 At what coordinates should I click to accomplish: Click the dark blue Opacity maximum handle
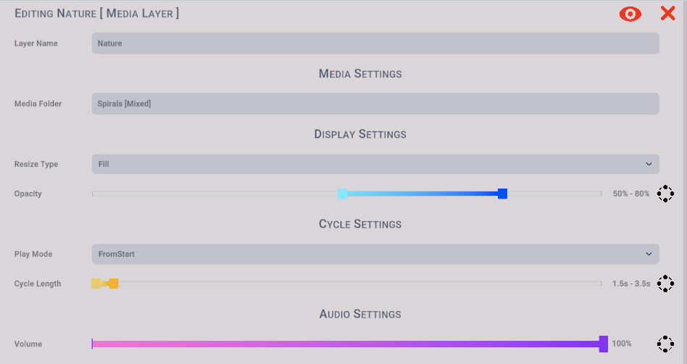pyautogui.click(x=502, y=194)
